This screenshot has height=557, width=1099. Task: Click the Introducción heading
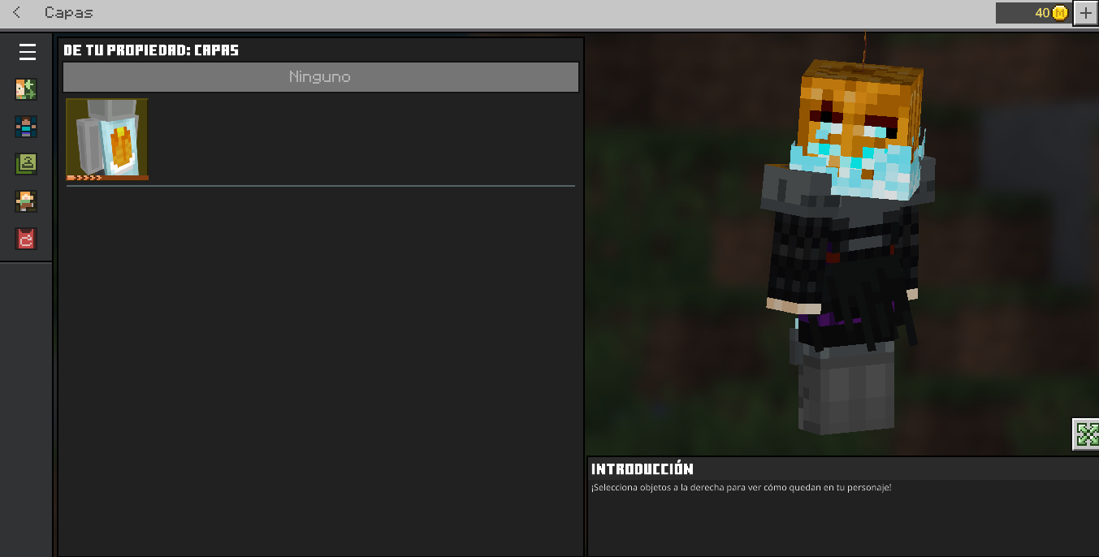643,469
